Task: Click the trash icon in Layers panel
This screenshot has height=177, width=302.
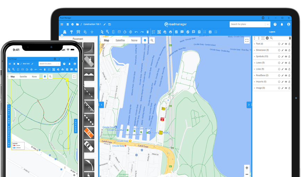Action: 290,38
